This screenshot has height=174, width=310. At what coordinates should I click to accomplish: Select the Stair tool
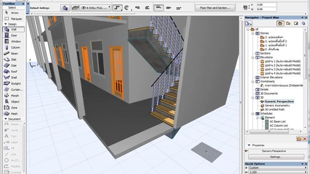pyautogui.click(x=14, y=66)
